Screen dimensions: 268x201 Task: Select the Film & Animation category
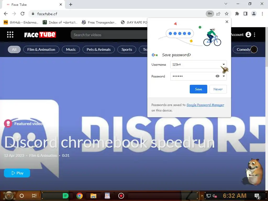[41, 49]
